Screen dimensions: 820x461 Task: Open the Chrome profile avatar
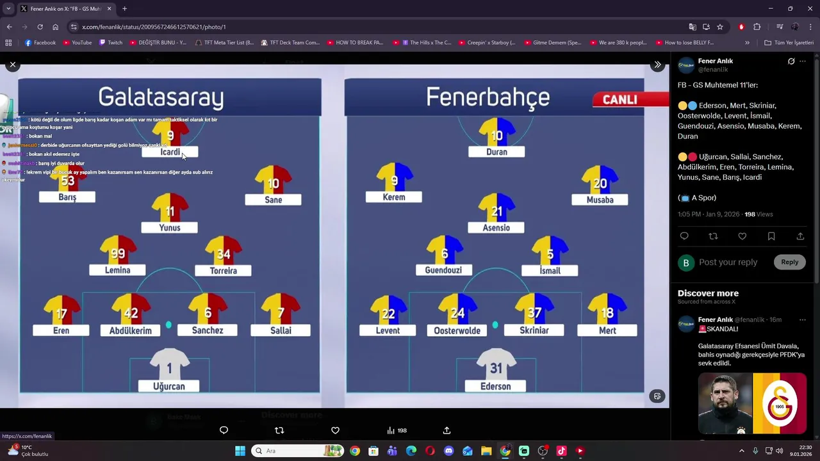(x=795, y=27)
